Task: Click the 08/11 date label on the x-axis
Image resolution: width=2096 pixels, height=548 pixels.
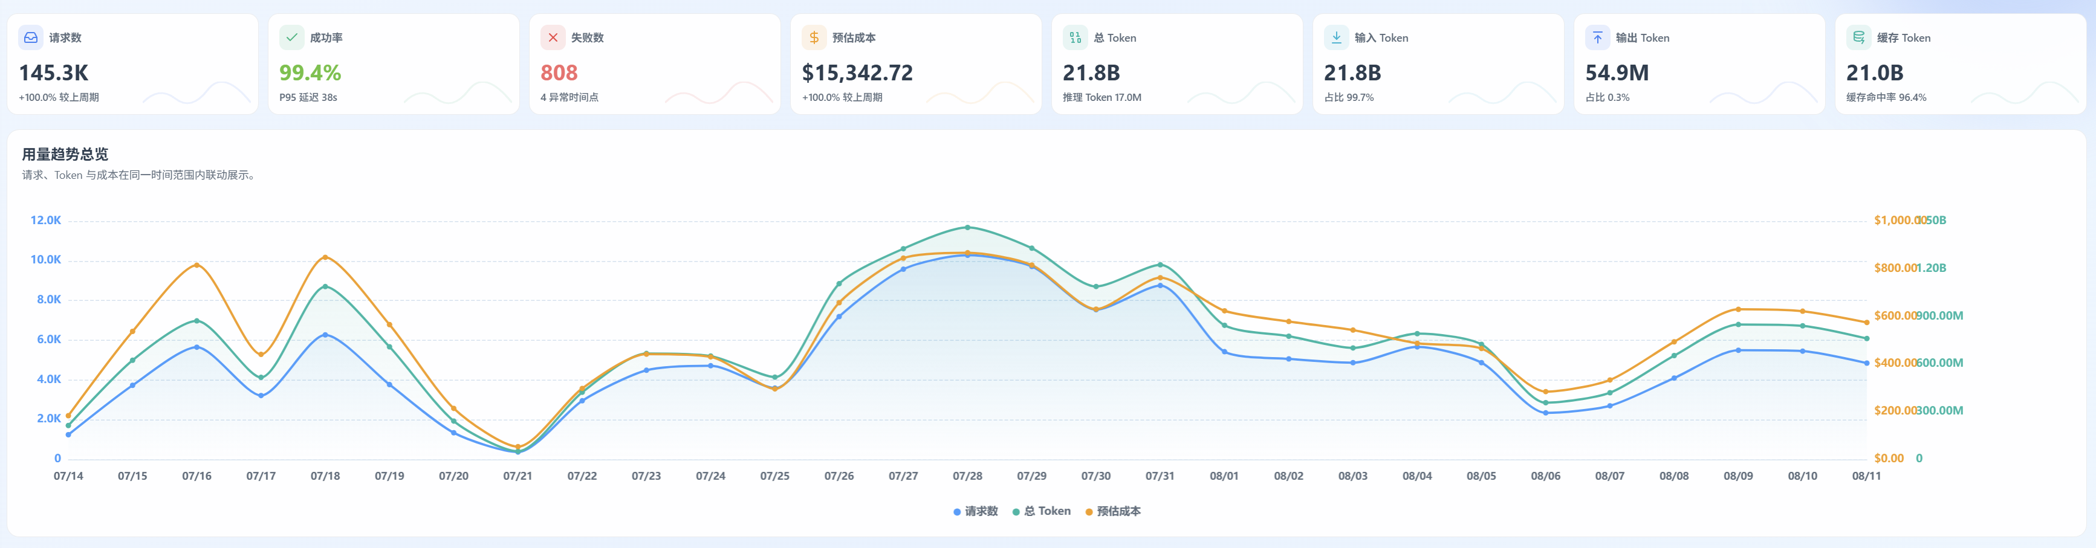Action: (1866, 477)
